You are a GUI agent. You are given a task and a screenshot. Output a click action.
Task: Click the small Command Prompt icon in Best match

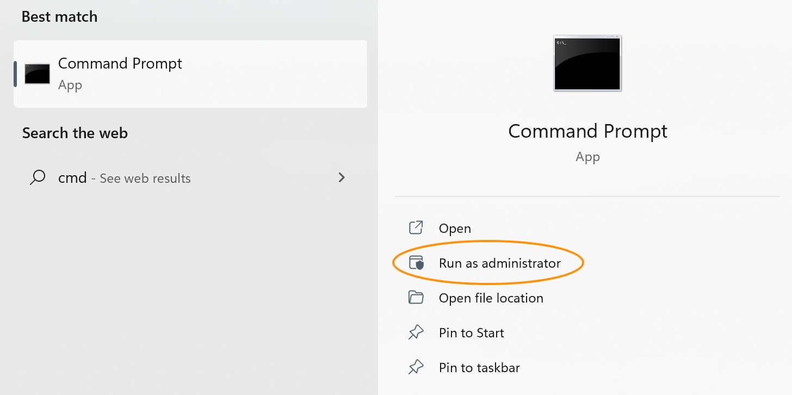click(37, 74)
